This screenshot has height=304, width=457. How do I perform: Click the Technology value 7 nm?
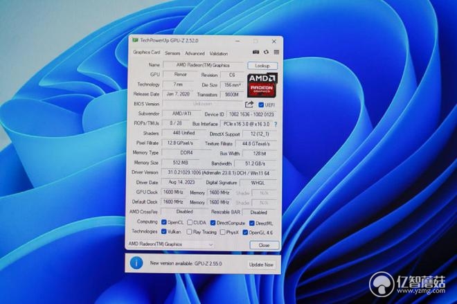pyautogui.click(x=178, y=84)
